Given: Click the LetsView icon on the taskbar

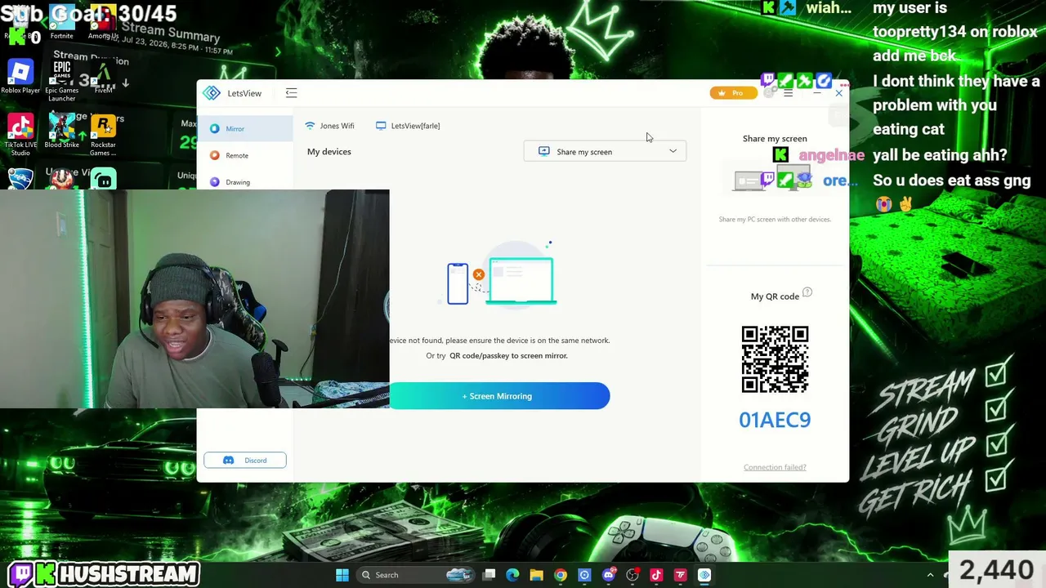Looking at the screenshot, I should (x=704, y=575).
